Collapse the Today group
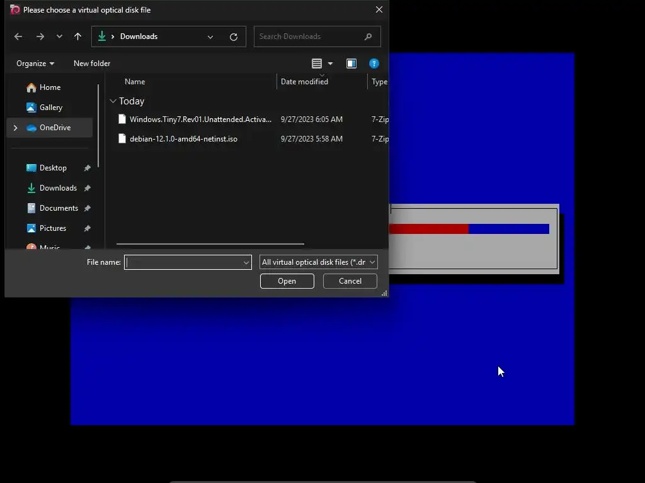This screenshot has height=483, width=645. pyautogui.click(x=113, y=101)
